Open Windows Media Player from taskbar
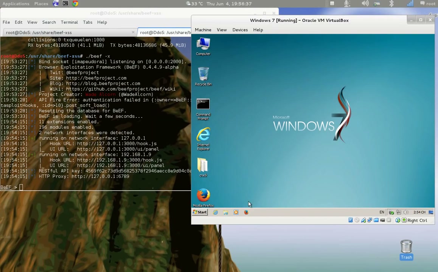Viewport: 438px width, 272px height. point(236,212)
